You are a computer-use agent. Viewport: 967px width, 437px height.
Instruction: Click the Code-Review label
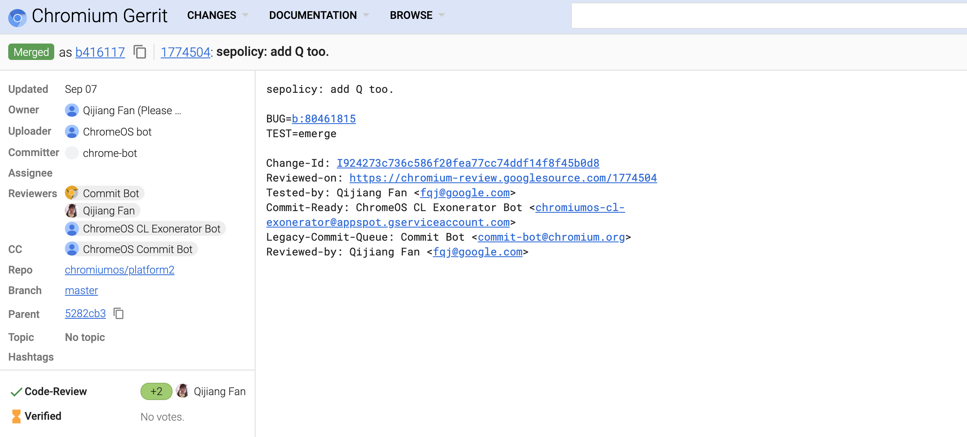55,391
